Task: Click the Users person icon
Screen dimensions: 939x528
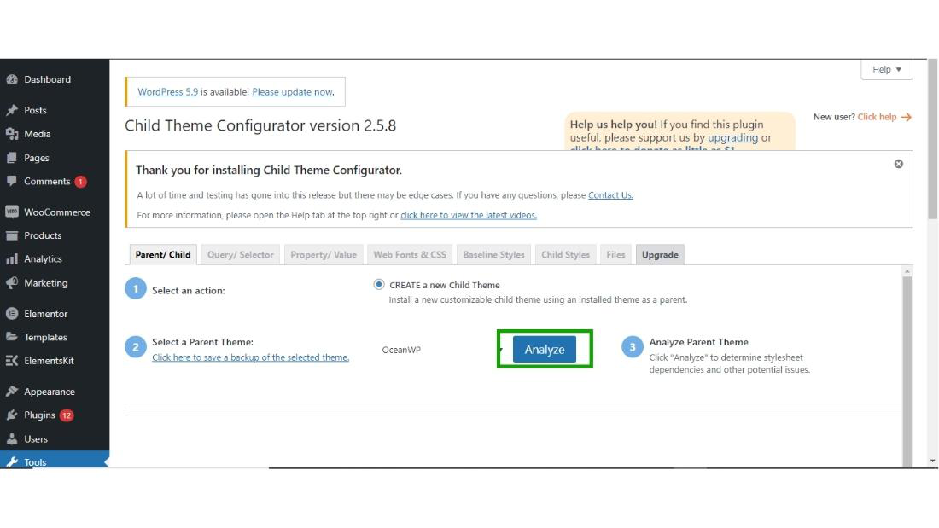Action: pyautogui.click(x=12, y=438)
